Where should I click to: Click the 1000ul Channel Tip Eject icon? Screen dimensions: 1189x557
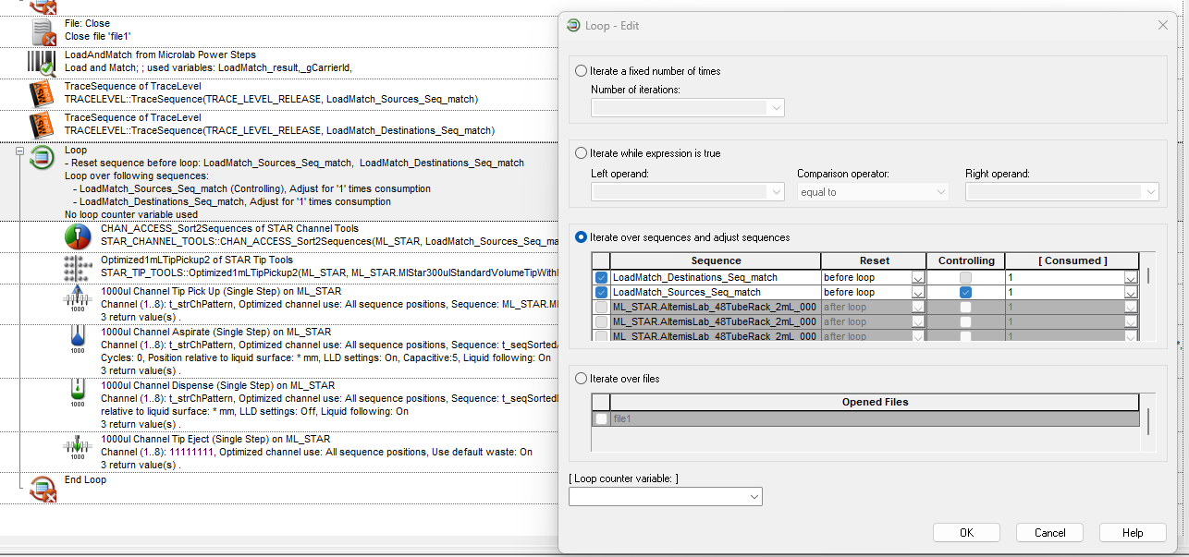tap(77, 447)
